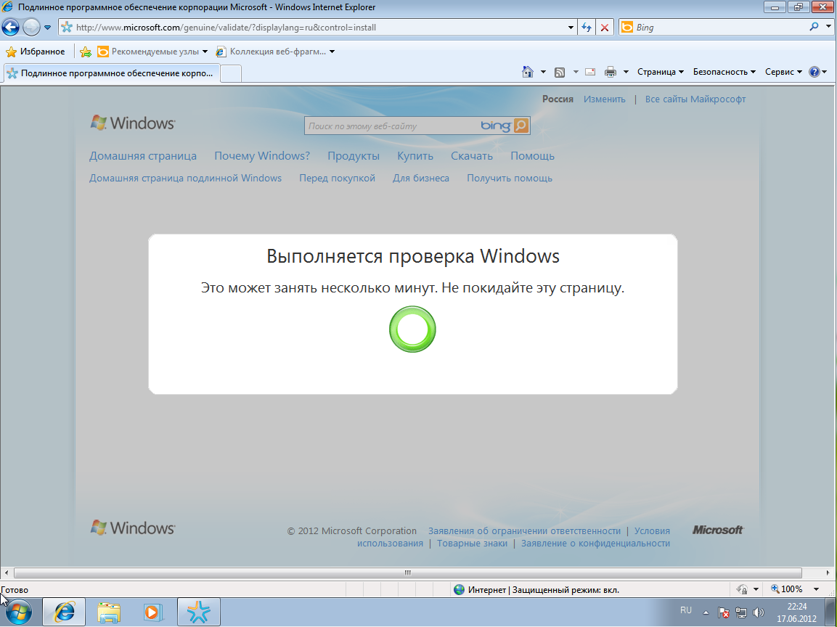Click the blue star taskbar application icon
This screenshot has height=627, width=837.
coord(199,612)
